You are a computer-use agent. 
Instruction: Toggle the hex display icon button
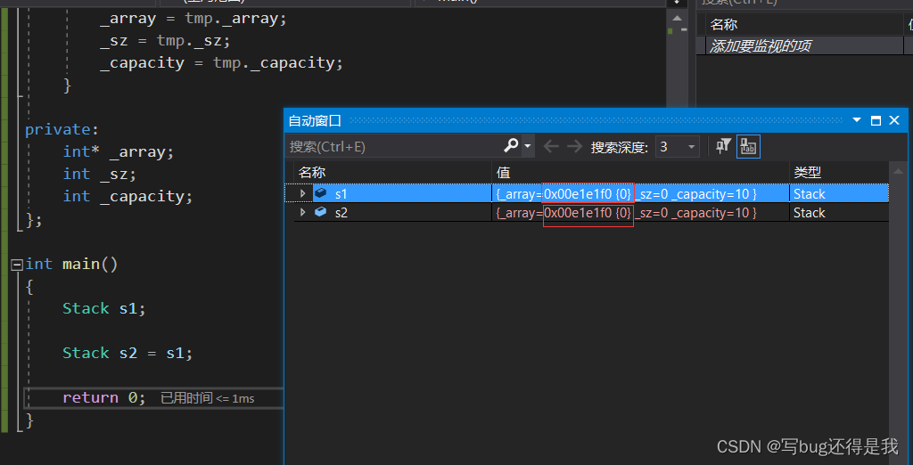748,147
